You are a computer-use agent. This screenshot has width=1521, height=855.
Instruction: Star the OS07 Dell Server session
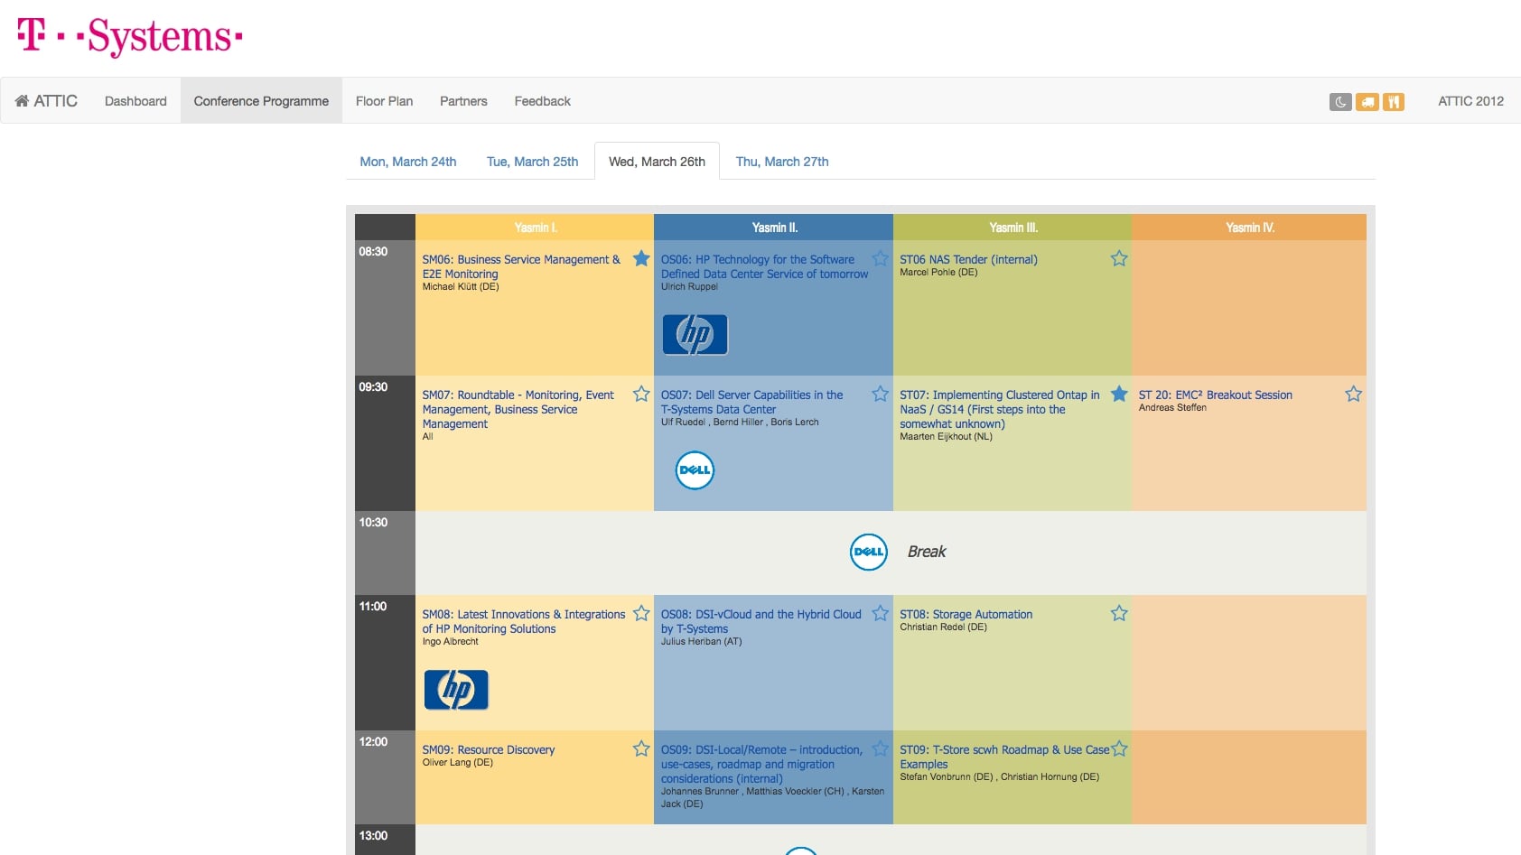click(881, 394)
